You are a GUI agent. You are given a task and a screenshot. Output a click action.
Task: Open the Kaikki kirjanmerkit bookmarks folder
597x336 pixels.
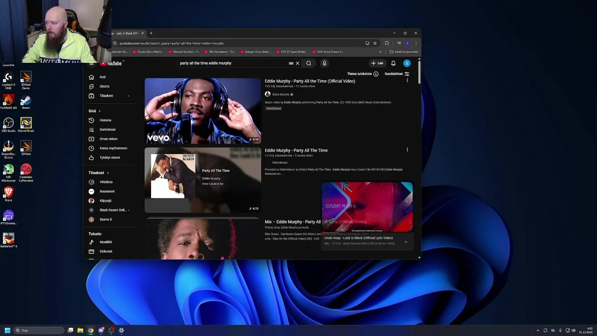[x=404, y=52]
